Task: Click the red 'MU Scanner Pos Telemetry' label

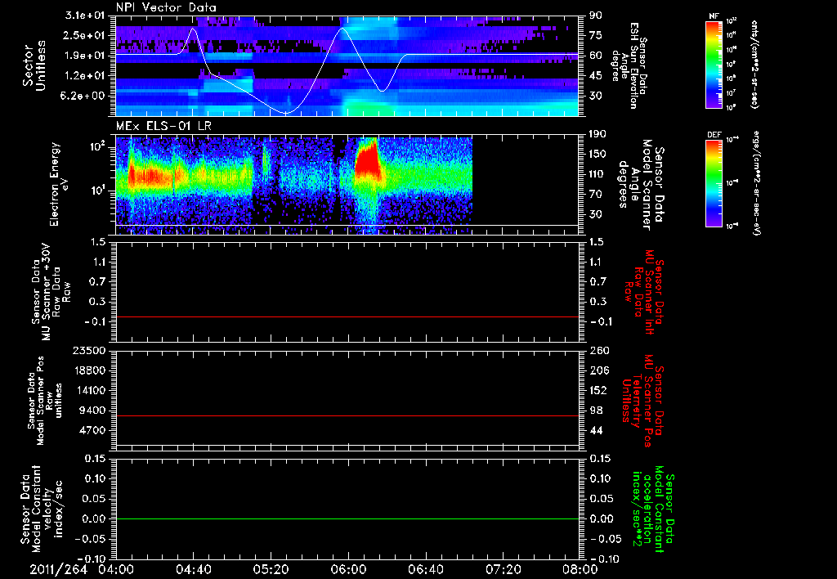Action: (642, 401)
